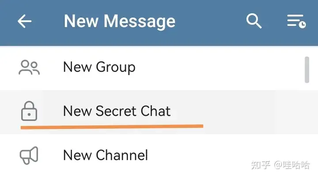Click the 知乎 @哇哈哈 watermark text
The height and width of the screenshot is (178, 318).
coord(280,165)
